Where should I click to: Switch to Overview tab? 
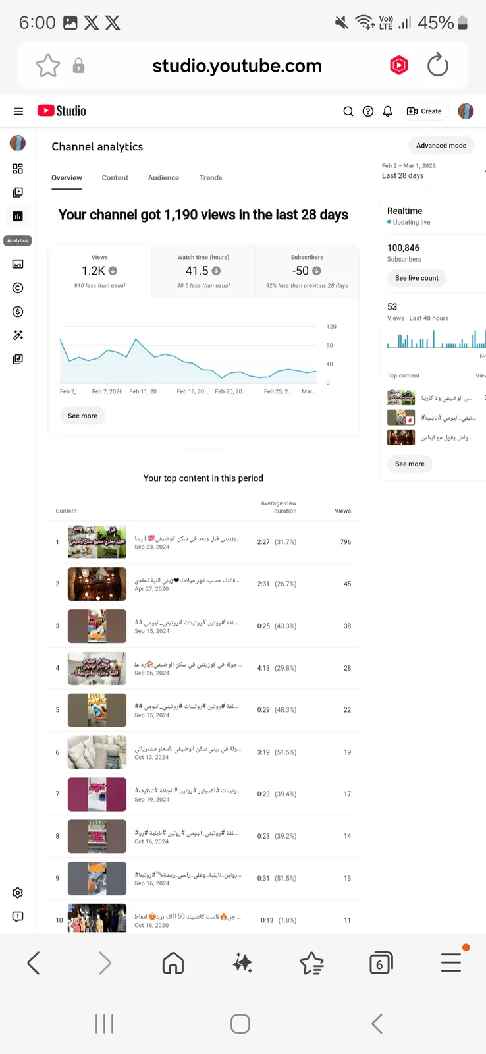(x=67, y=178)
